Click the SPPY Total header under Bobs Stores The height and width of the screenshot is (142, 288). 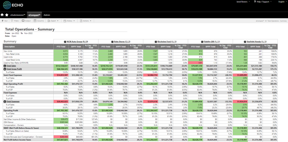coord(121,47)
